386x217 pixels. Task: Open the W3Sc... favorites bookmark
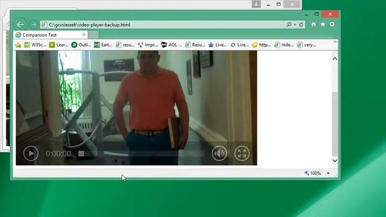[35, 45]
